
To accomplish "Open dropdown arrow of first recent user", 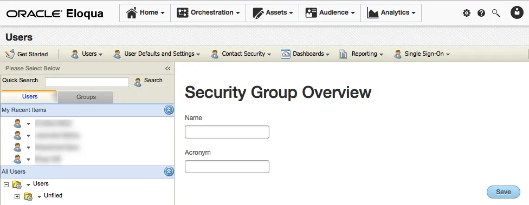I will click(28, 124).
